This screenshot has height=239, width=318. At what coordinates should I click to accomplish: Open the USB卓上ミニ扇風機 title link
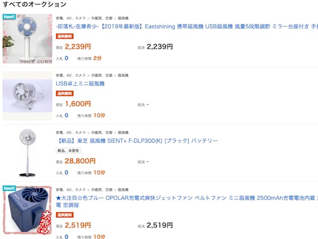click(80, 83)
